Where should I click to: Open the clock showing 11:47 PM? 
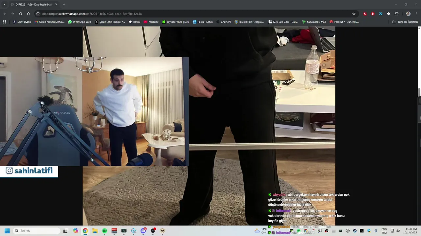410,231
